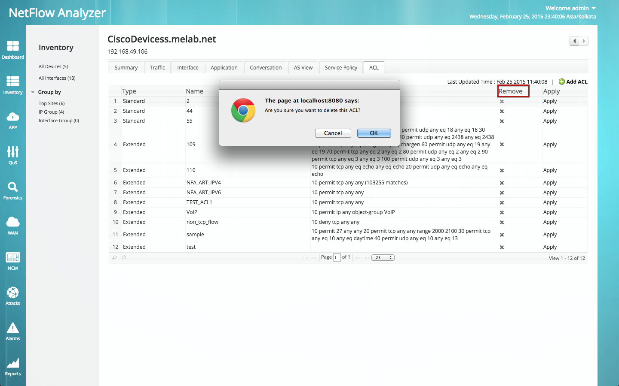Remove the NFA_ART_IPV6 ACL with its X icon
Screen dimensions: 619x386
[x=502, y=193]
